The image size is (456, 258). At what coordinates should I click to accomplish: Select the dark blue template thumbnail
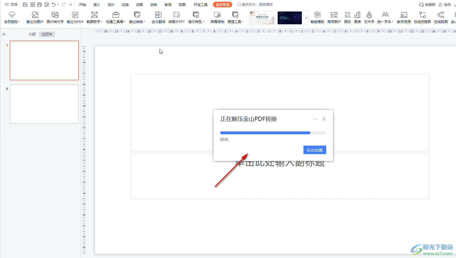tap(290, 18)
